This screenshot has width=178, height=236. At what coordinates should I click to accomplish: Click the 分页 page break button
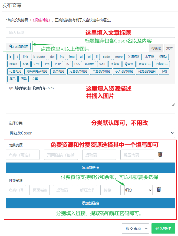click(x=37, y=64)
